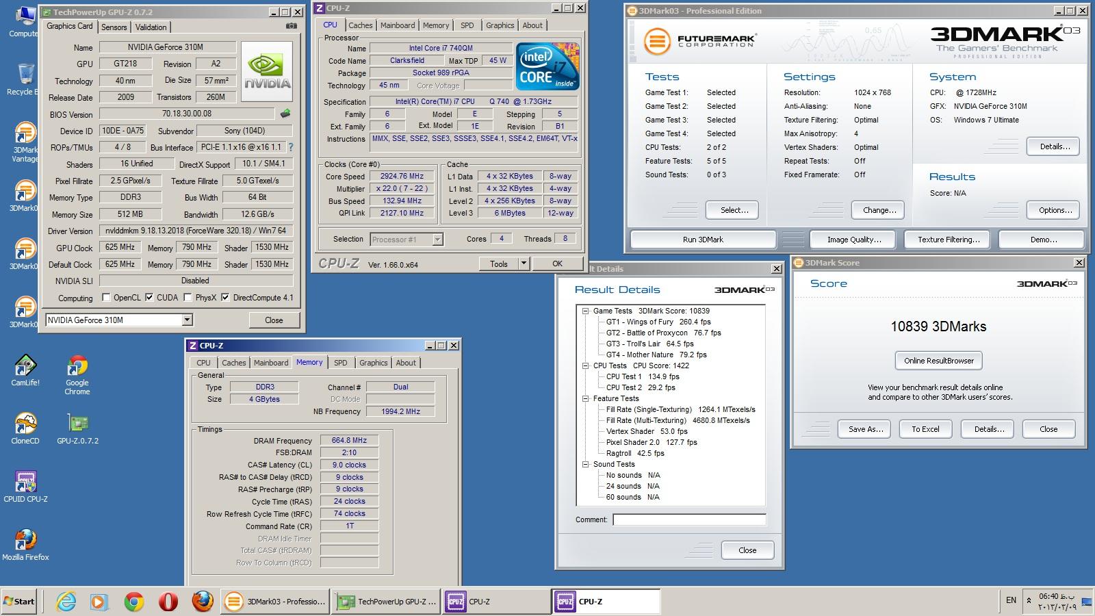The height and width of the screenshot is (616, 1095).
Task: Click the Details... button under System
Action: [x=1054, y=146]
